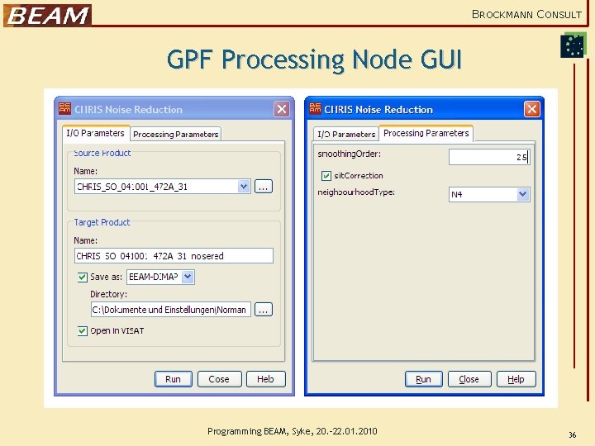The image size is (595, 446).
Task: Open the neighbourhoodType N4 dropdown
Action: pos(523,194)
